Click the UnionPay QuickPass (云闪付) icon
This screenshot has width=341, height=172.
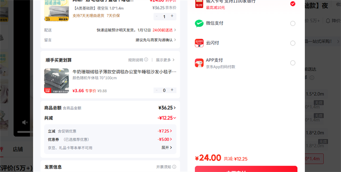(199, 43)
